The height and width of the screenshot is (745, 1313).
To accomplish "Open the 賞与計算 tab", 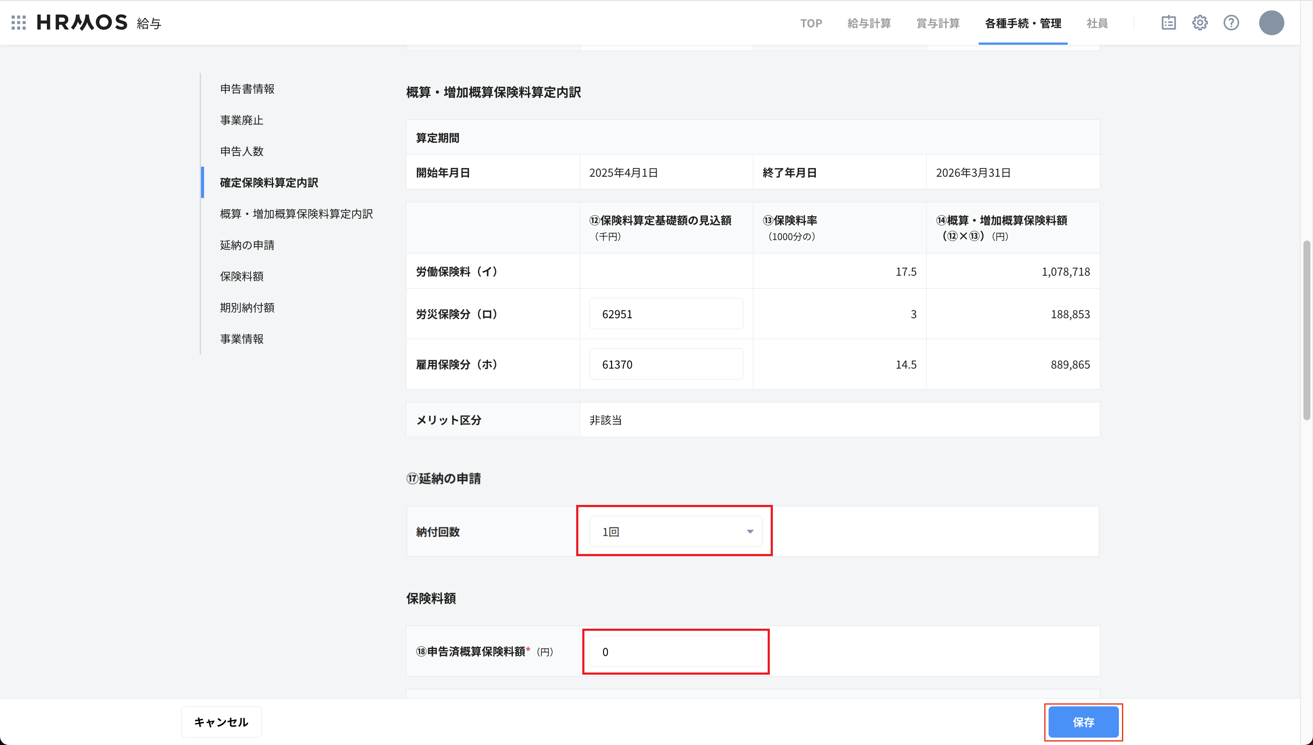I will pos(937,23).
